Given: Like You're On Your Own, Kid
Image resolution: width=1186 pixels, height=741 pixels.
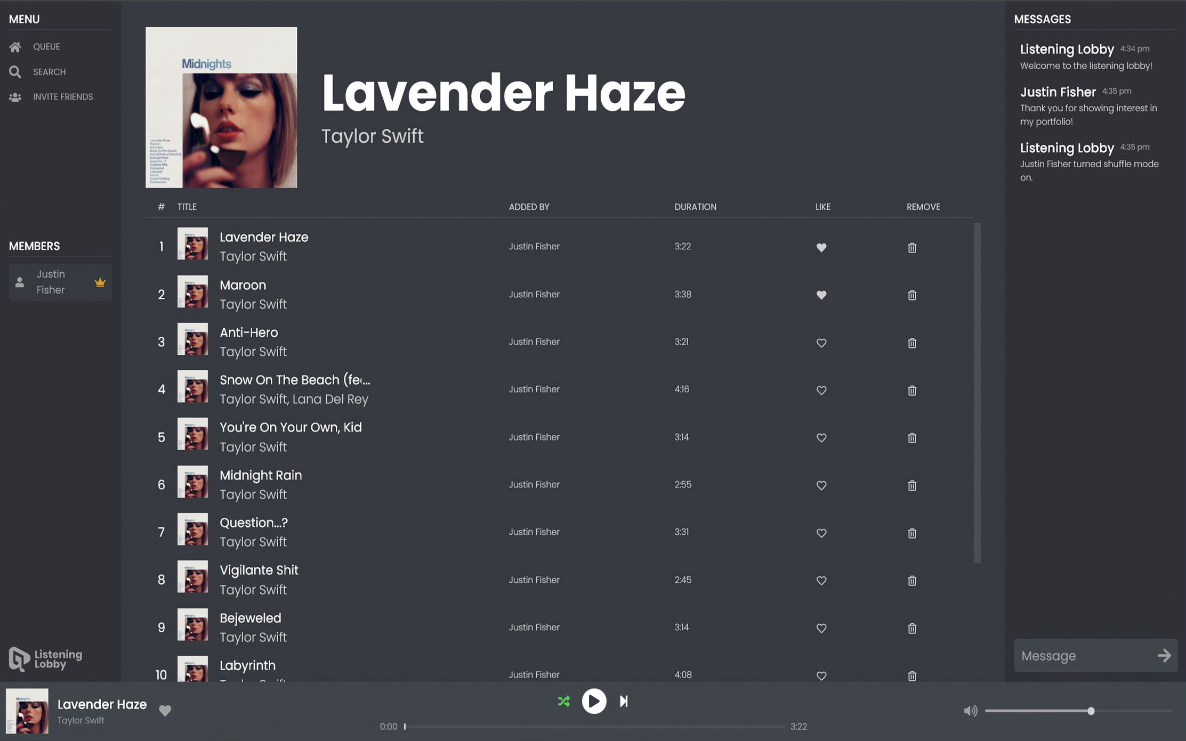Looking at the screenshot, I should [x=821, y=437].
